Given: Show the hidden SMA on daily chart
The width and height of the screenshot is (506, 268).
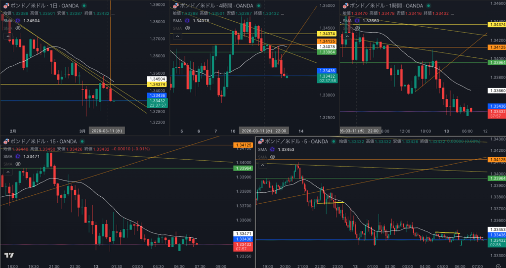Looking at the screenshot, I should pos(18,28).
